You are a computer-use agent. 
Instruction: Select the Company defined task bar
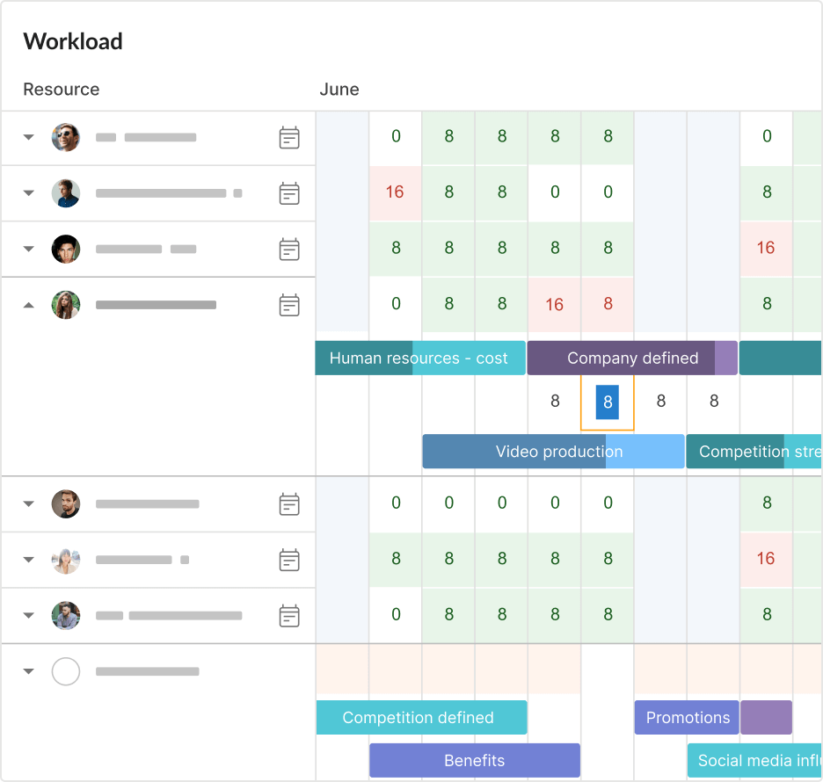pyautogui.click(x=632, y=358)
